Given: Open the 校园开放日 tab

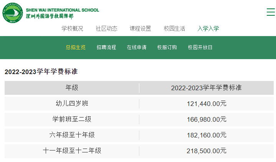Looking at the screenshot, I should pyautogui.click(x=200, y=48).
